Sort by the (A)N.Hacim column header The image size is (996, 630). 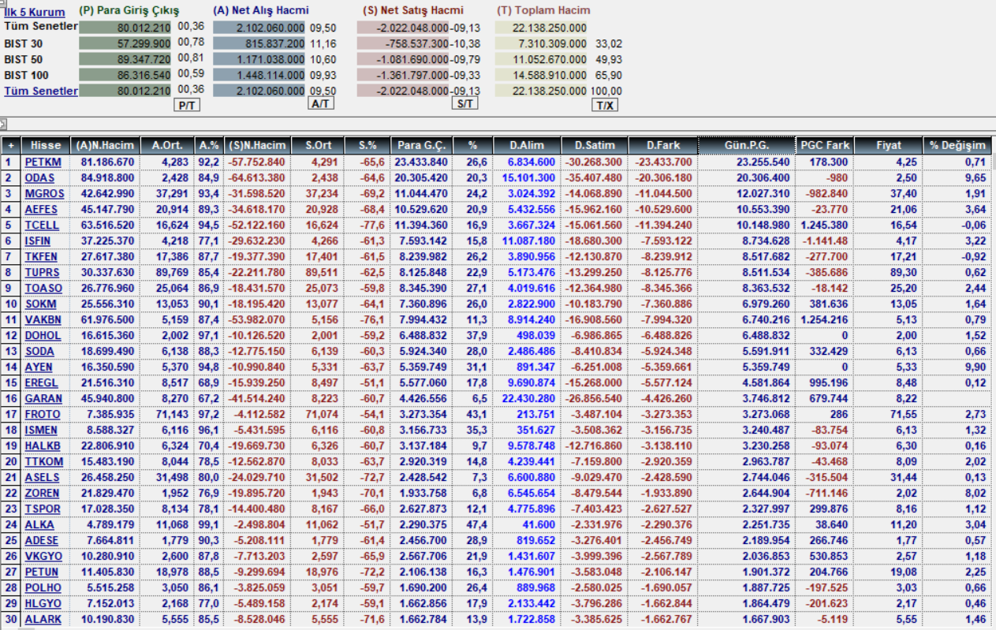coord(105,146)
